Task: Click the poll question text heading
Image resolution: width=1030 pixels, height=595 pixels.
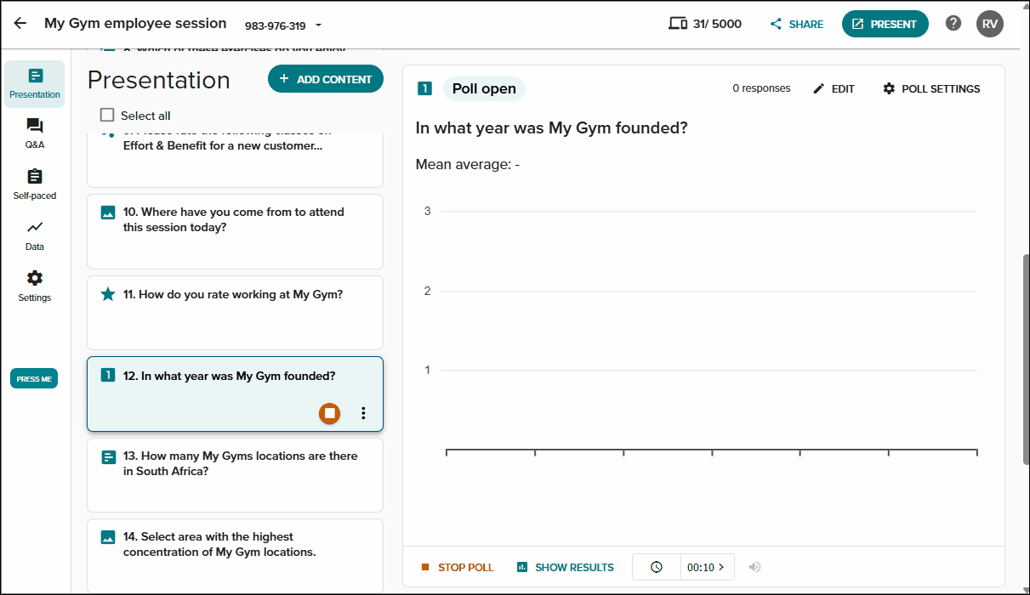Action: click(x=551, y=128)
